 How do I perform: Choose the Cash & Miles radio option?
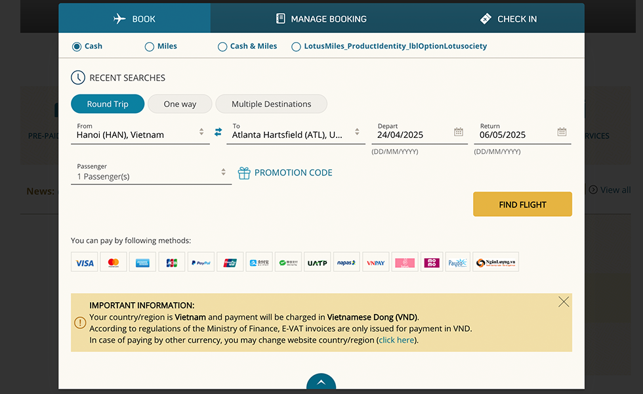pos(222,47)
